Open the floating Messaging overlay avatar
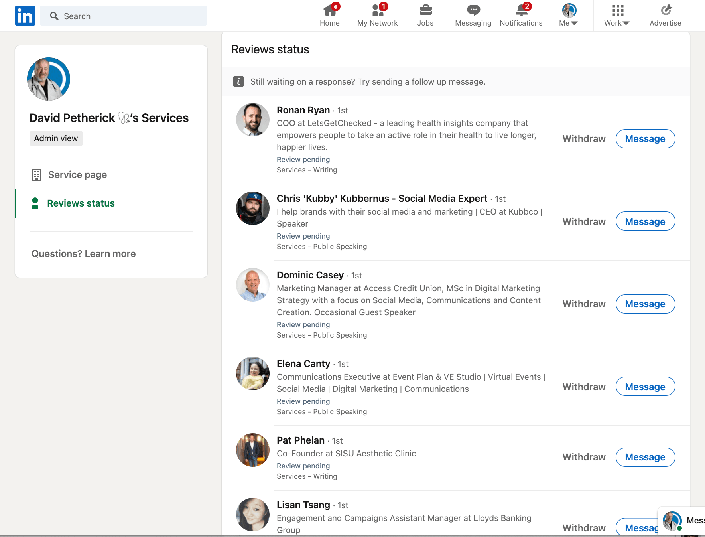Screen dimensions: 705x537 (672, 521)
